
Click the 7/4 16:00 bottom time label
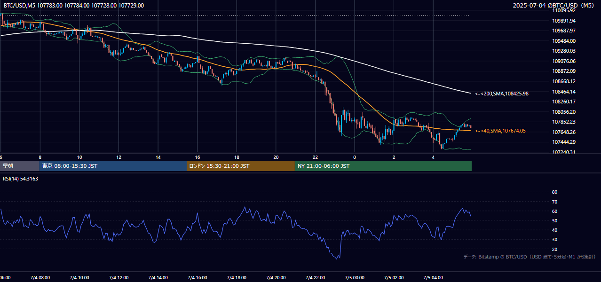tap(198, 278)
